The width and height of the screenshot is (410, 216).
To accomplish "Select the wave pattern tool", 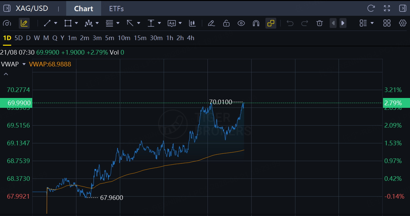I will click(x=89, y=23).
